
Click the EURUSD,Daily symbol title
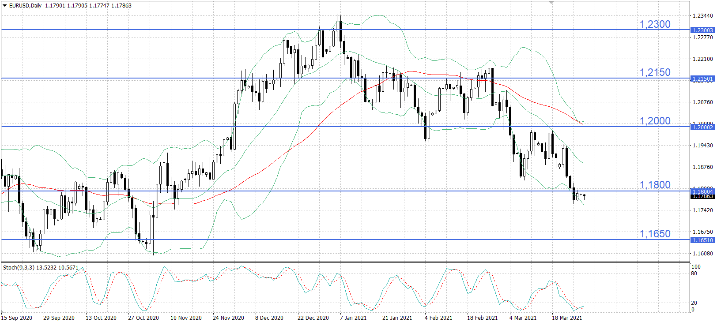25,6
